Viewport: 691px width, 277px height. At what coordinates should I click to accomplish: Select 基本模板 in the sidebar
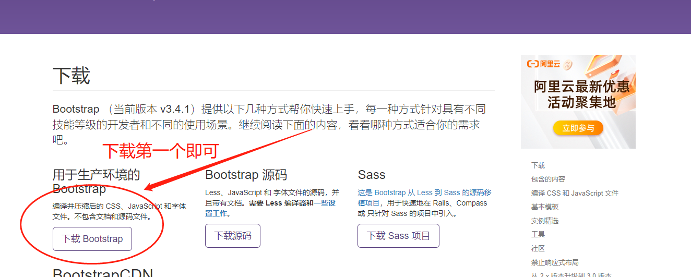545,207
